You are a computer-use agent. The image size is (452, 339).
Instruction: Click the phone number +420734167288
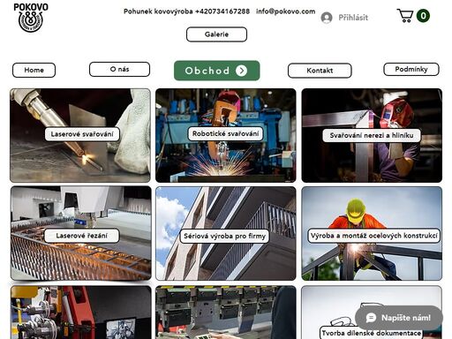(222, 11)
